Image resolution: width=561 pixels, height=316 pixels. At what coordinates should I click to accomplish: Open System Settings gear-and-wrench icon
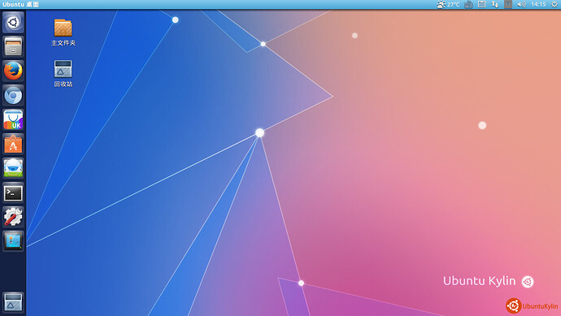pos(13,217)
